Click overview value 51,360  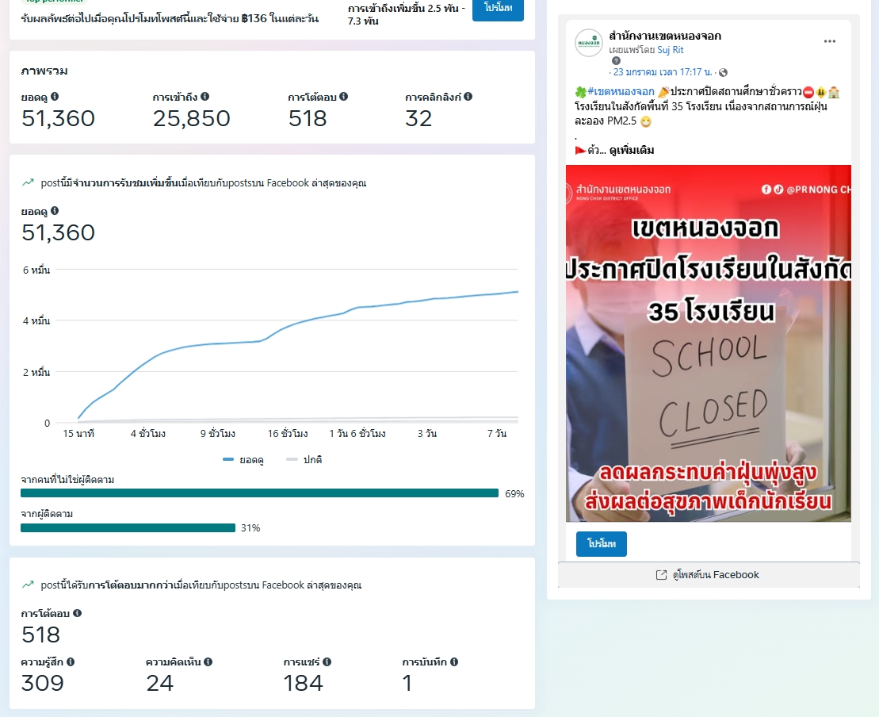pyautogui.click(x=59, y=119)
